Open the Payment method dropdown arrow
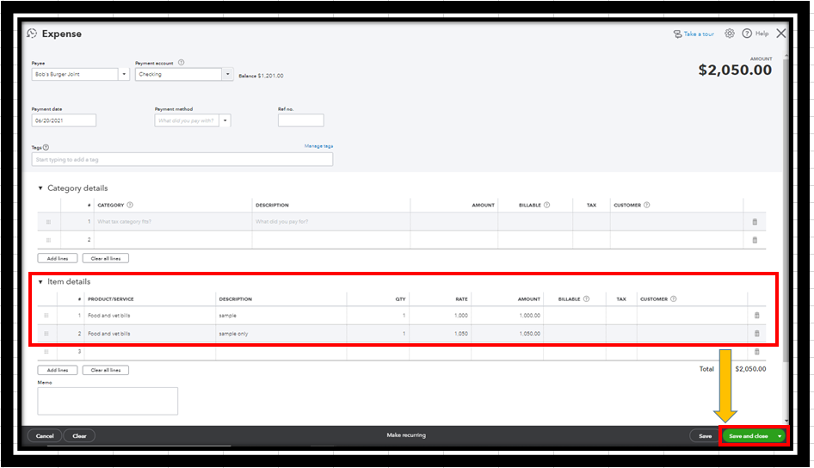Viewport: 814px width, 468px height. pyautogui.click(x=225, y=120)
